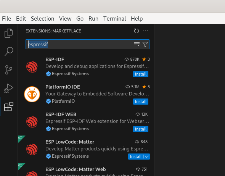Click the PlatformIO IDE star rating
The width and height of the screenshot is (225, 176).
146,87
